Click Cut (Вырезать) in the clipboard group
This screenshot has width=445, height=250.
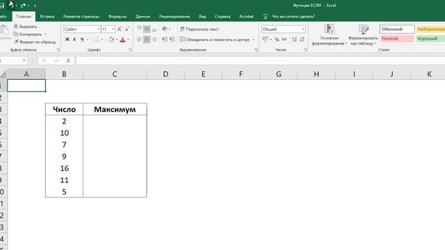point(25,26)
